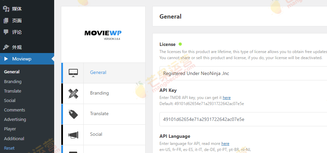The width and height of the screenshot is (327, 153).
Task: Click Reset in the sidebar submenu
Action: tap(9, 148)
